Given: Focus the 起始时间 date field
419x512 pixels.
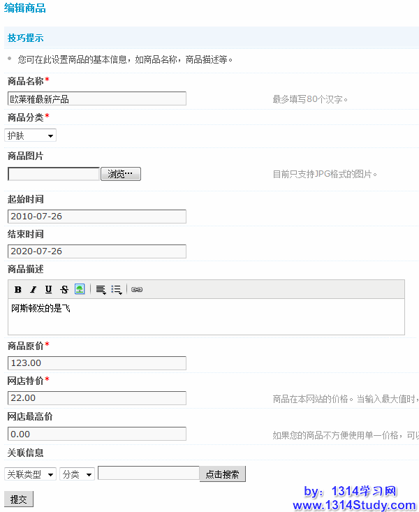Looking at the screenshot, I should click(97, 217).
